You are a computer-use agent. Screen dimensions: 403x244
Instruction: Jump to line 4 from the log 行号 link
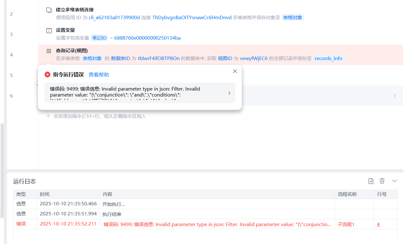click(x=378, y=225)
